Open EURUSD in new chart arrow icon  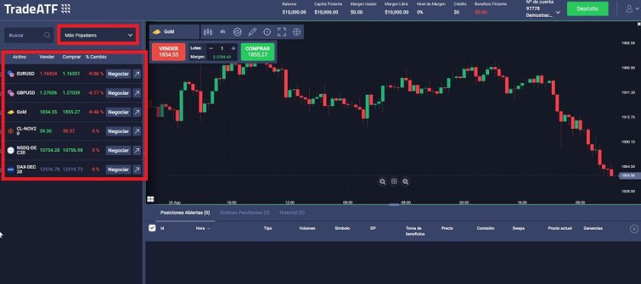tap(137, 74)
